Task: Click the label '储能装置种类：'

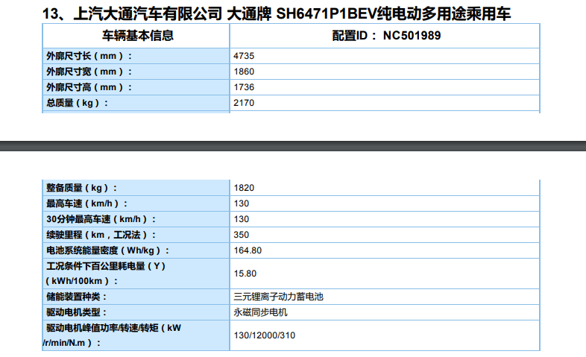Action: [77, 297]
